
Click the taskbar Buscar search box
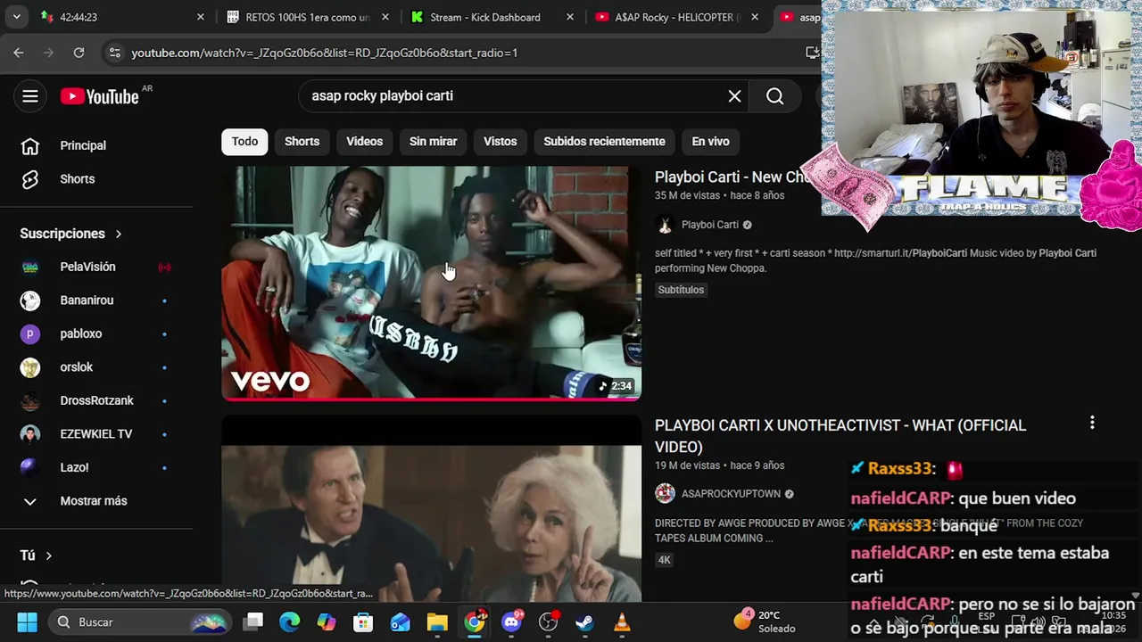click(140, 621)
